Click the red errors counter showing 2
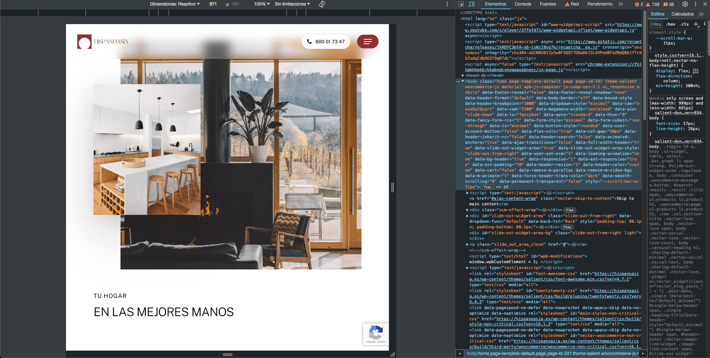The image size is (710, 358). [639, 4]
